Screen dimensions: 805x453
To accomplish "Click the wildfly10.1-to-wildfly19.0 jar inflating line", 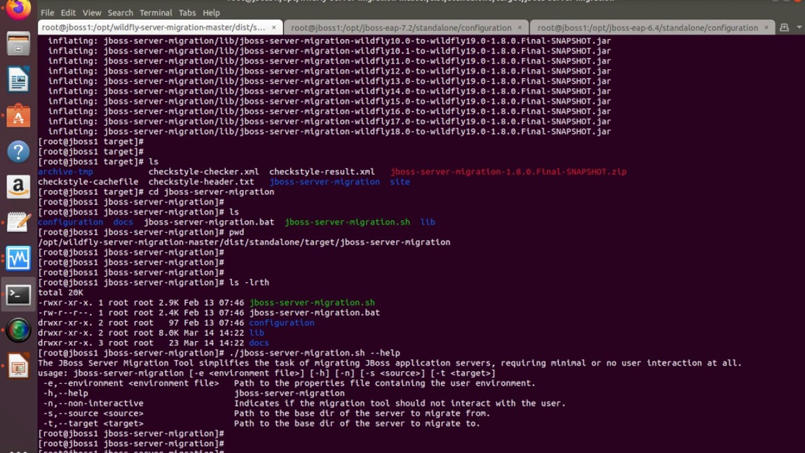I will (x=330, y=51).
